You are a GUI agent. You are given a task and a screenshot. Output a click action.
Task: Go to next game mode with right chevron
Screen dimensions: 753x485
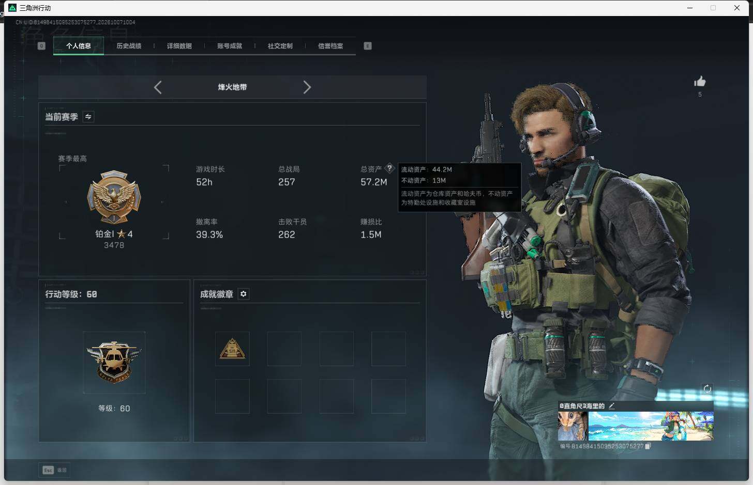[307, 87]
